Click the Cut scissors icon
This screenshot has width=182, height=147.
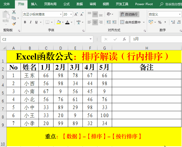[x=14, y=12]
